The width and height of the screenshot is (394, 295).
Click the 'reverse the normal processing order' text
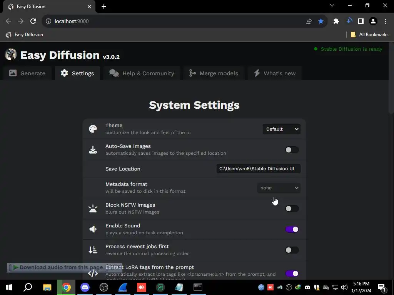tap(147, 254)
